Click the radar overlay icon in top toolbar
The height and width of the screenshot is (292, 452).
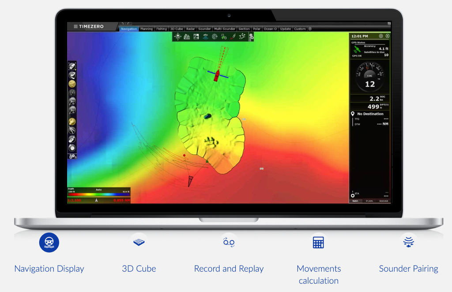(215, 37)
